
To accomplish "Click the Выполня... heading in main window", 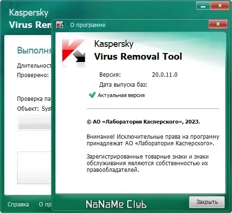I will point(35,51).
